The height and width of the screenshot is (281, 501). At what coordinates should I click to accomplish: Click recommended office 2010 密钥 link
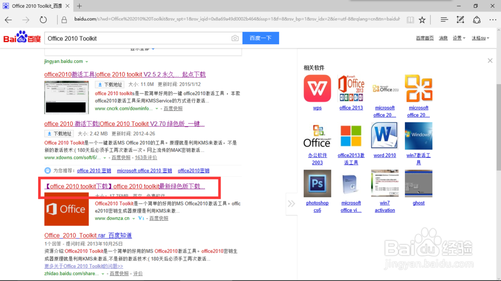pyautogui.click(x=94, y=170)
